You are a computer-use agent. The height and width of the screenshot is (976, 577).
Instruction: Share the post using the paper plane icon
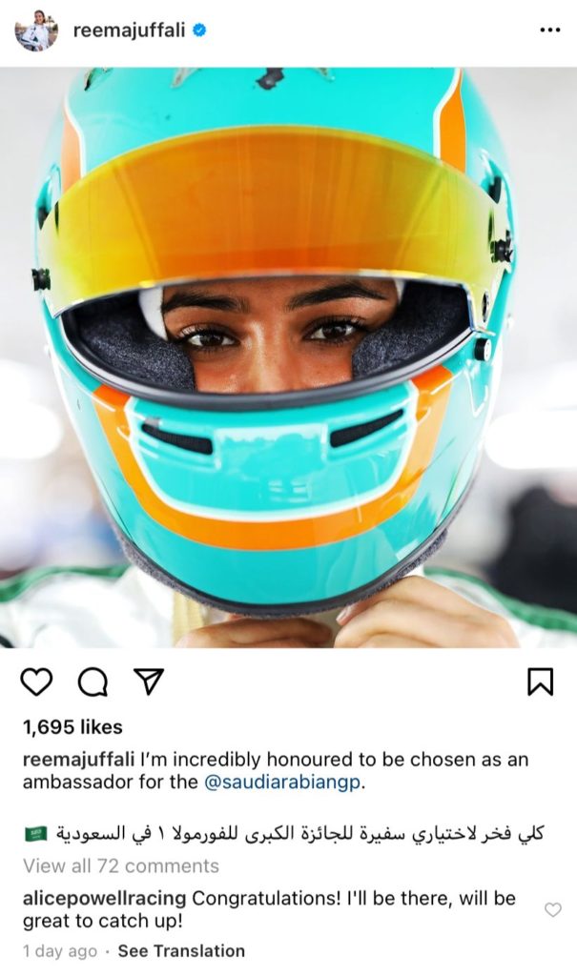coord(148,681)
